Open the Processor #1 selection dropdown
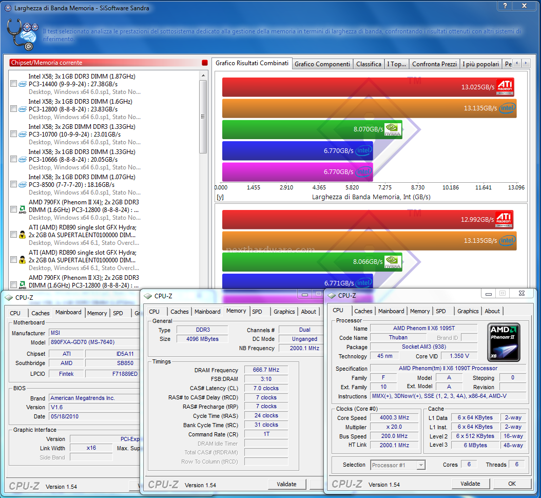This screenshot has height=498, width=541. point(421,465)
